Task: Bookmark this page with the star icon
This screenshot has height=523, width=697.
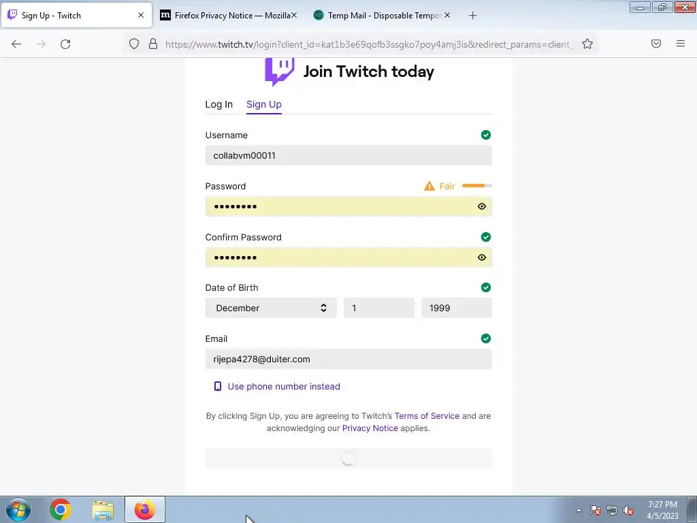Action: pos(587,44)
